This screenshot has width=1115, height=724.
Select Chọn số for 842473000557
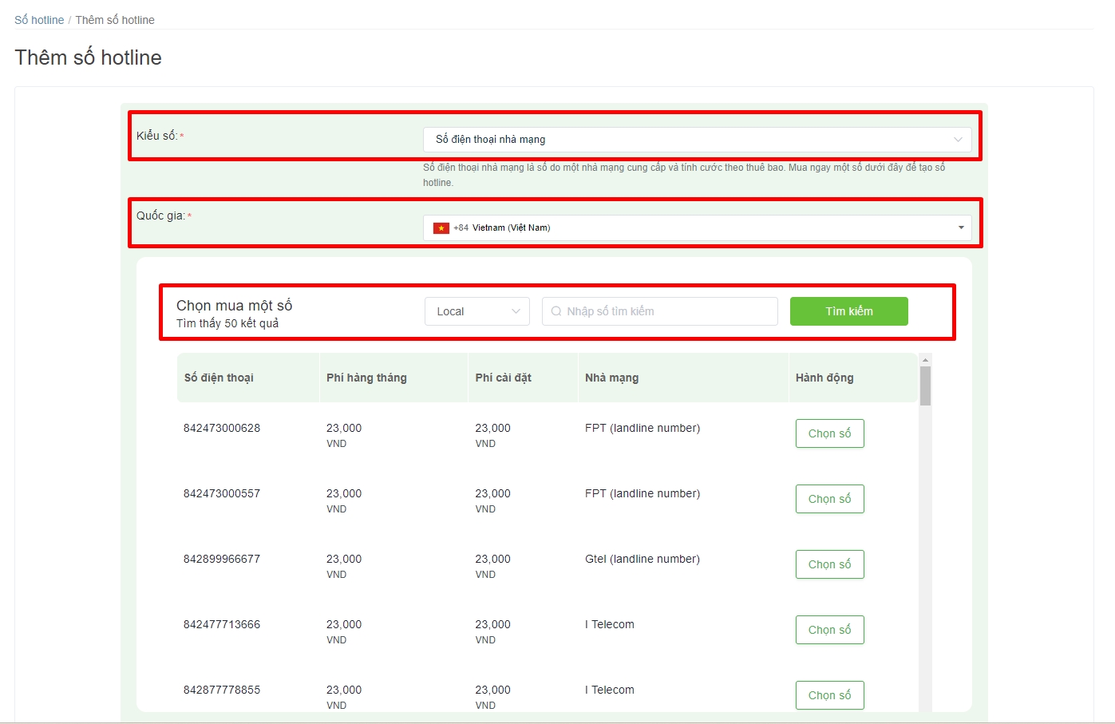[x=829, y=499]
